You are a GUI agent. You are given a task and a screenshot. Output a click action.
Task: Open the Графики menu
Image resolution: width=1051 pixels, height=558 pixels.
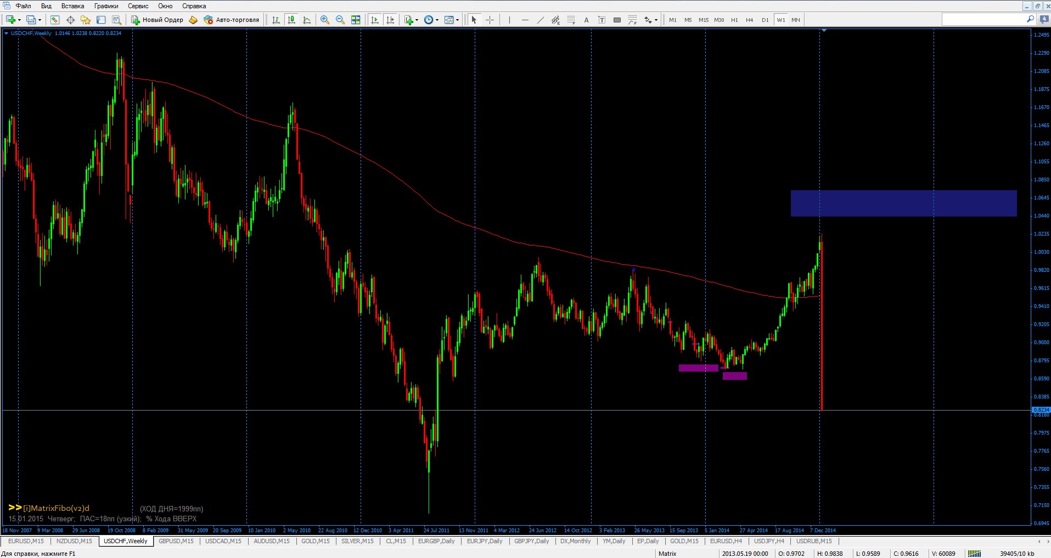click(106, 6)
